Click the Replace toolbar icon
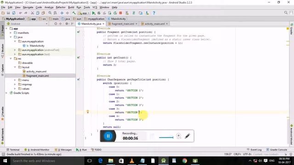The width and height of the screenshot is (294, 165). (55, 13)
